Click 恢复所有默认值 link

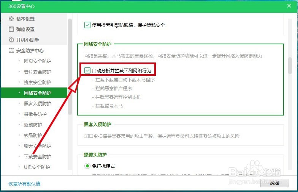click(x=24, y=184)
